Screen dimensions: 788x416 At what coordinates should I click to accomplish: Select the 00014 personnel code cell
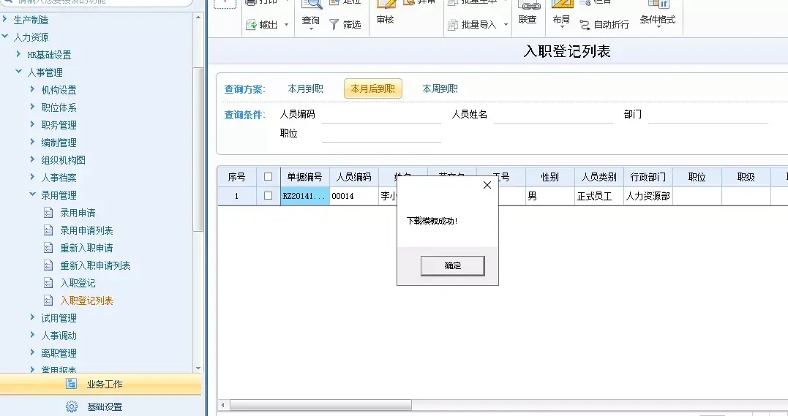(354, 196)
